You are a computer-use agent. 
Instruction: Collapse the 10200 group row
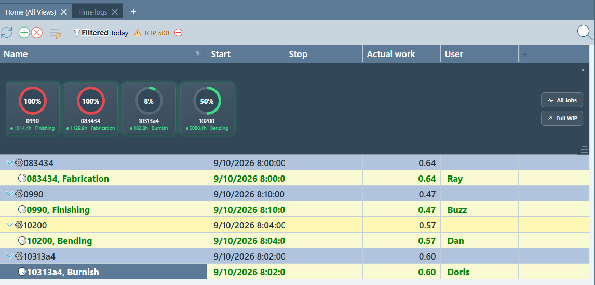coord(10,225)
